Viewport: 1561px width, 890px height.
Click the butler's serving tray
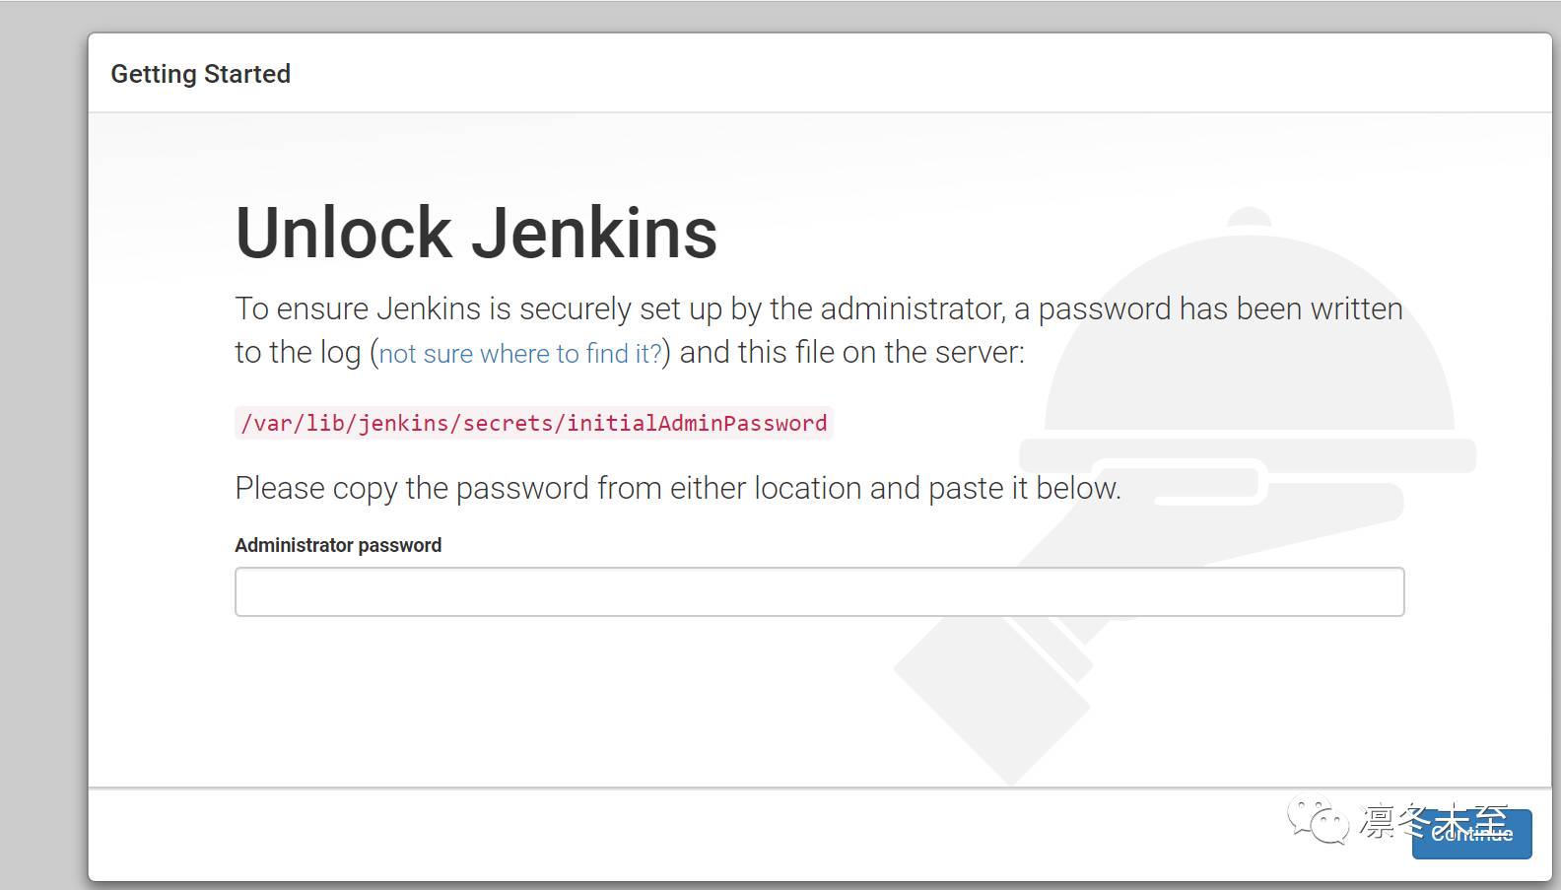coord(1248,454)
